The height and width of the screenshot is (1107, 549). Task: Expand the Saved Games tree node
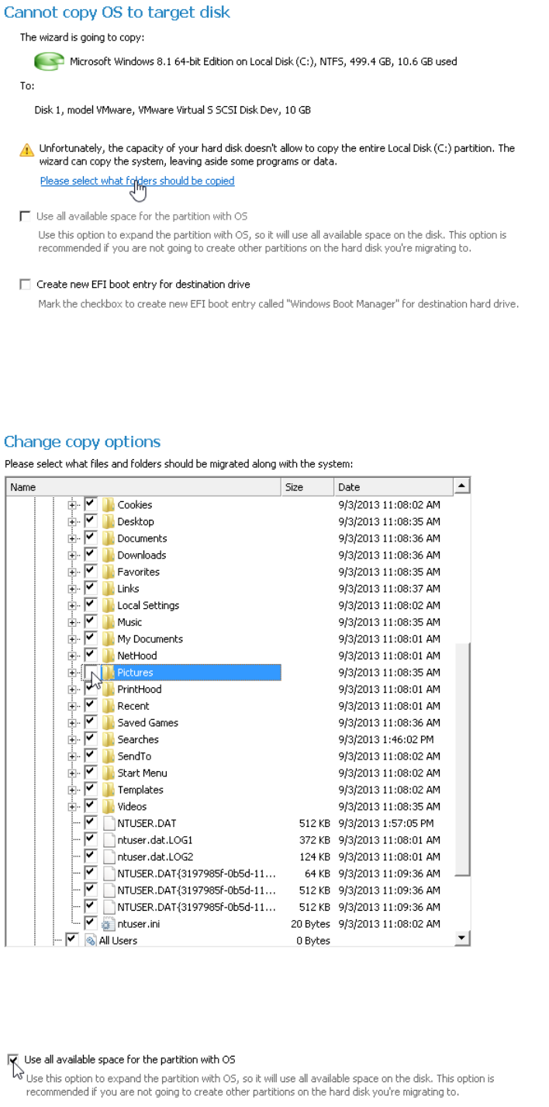72,723
